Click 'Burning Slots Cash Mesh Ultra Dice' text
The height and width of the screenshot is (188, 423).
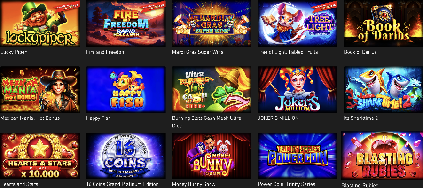(206, 122)
